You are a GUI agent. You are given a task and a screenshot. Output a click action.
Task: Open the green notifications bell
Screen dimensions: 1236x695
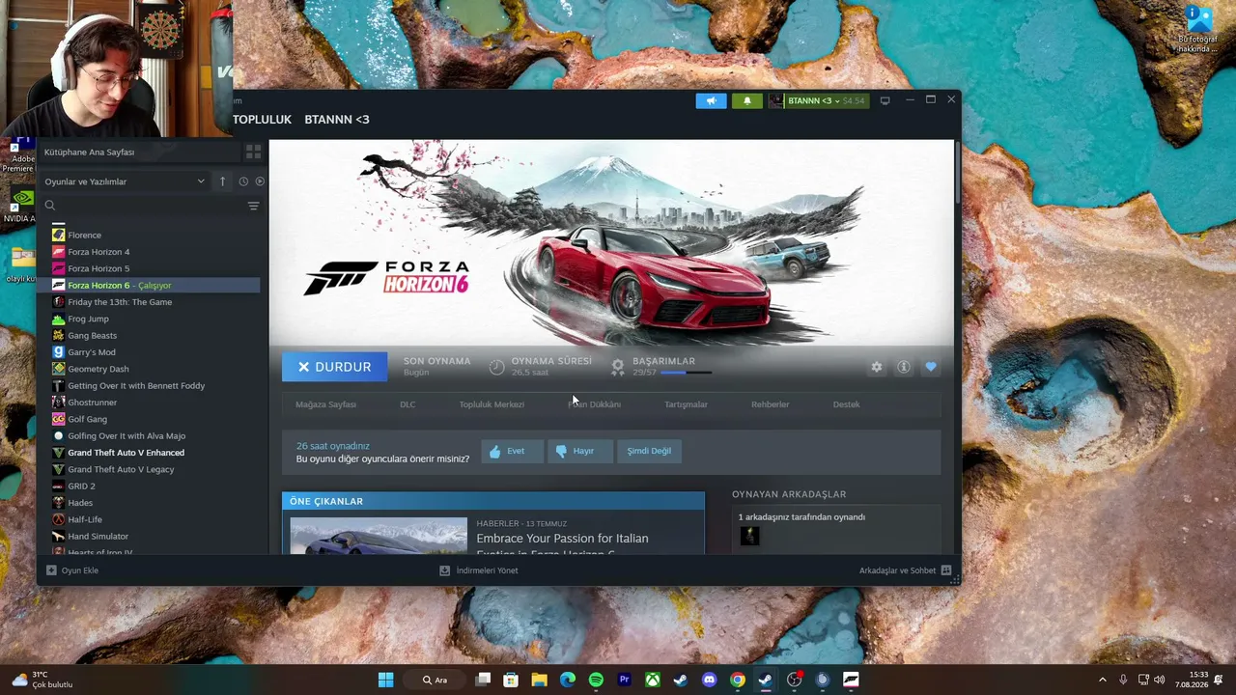pos(746,100)
